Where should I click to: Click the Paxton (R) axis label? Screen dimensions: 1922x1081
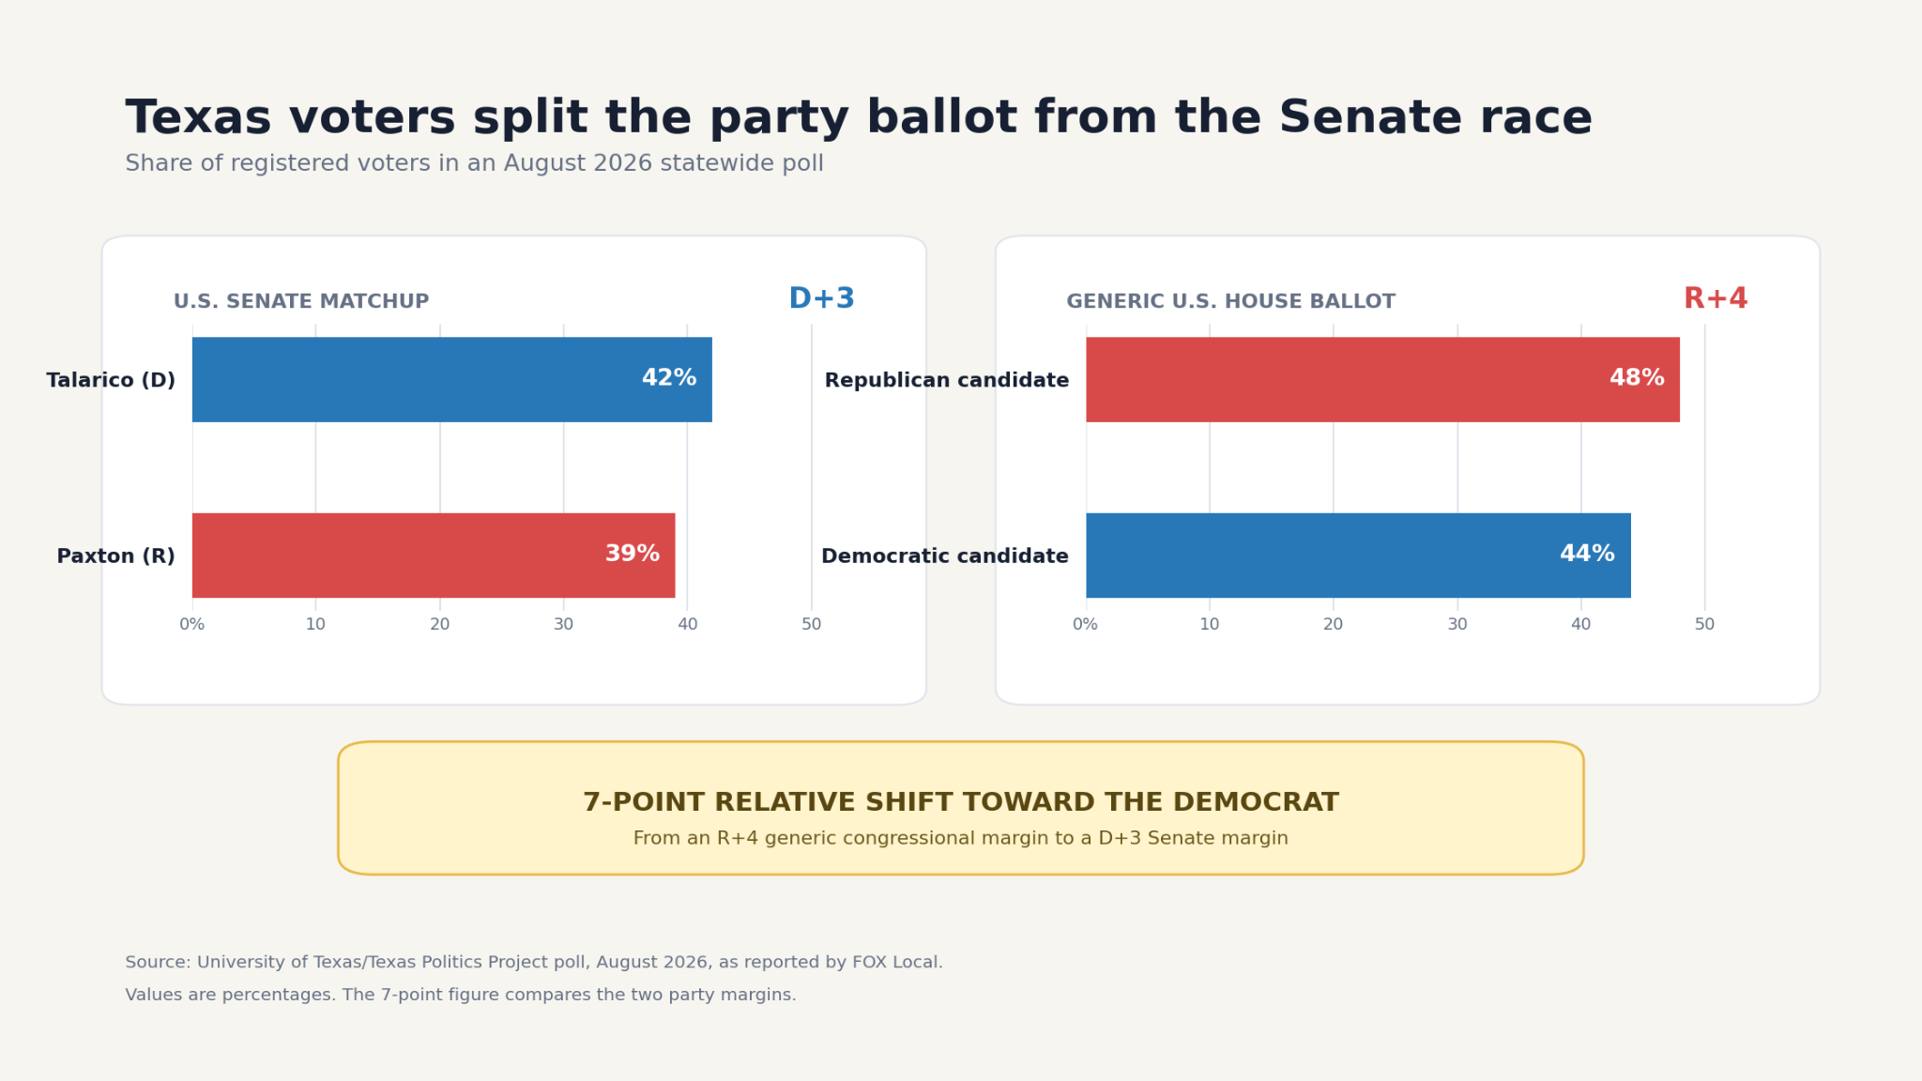point(116,556)
